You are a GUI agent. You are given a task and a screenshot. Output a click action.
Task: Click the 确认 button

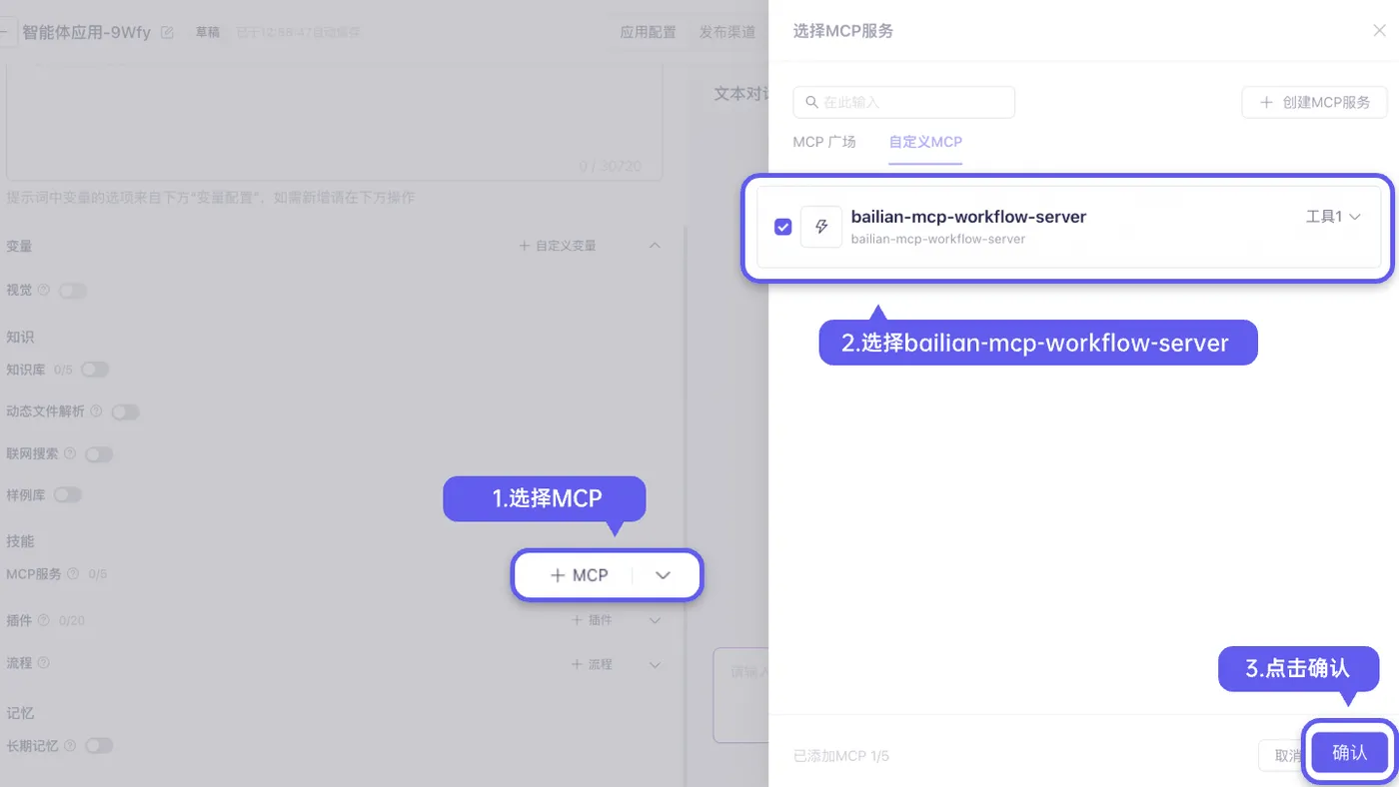(x=1349, y=752)
